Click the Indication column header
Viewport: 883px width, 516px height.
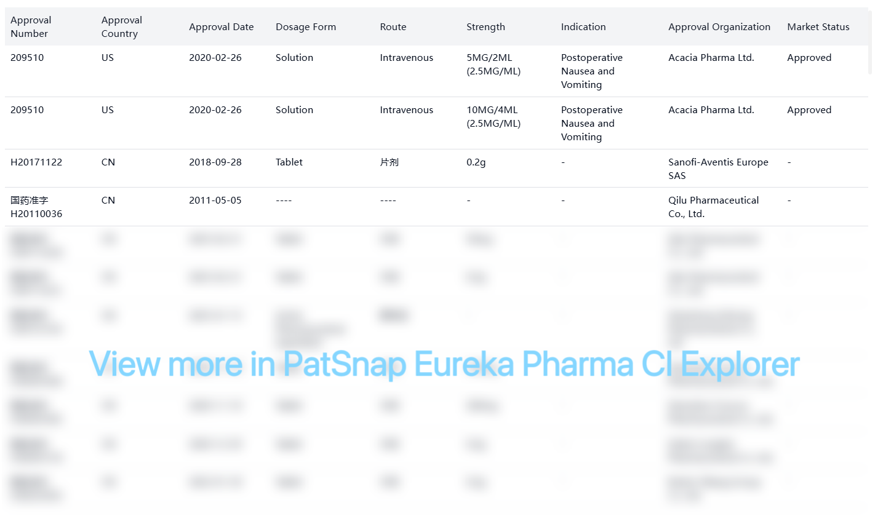coord(583,27)
